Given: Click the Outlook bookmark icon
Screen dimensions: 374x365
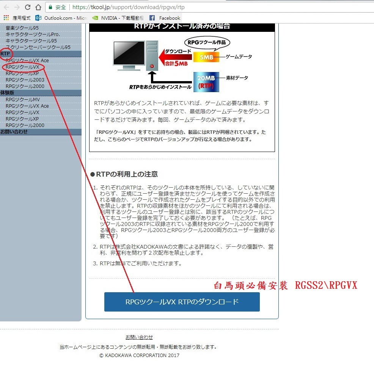Looking at the screenshot, I should point(38,18).
